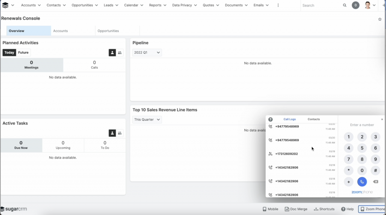Dial digit 9 on keypad
The image size is (386, 215).
(x=375, y=159)
